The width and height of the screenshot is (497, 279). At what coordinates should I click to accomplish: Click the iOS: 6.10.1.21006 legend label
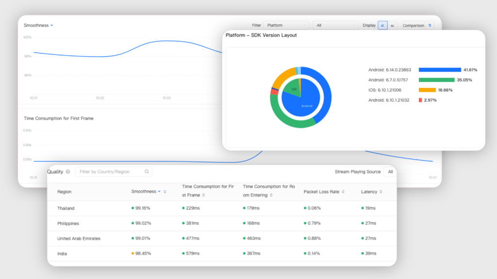[385, 90]
